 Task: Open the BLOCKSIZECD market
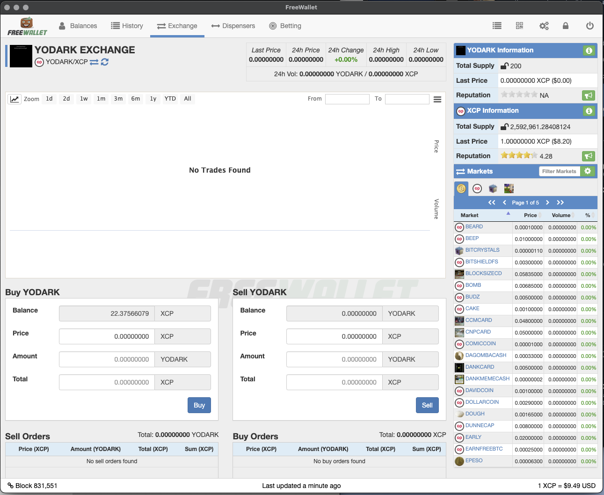pos(483,273)
